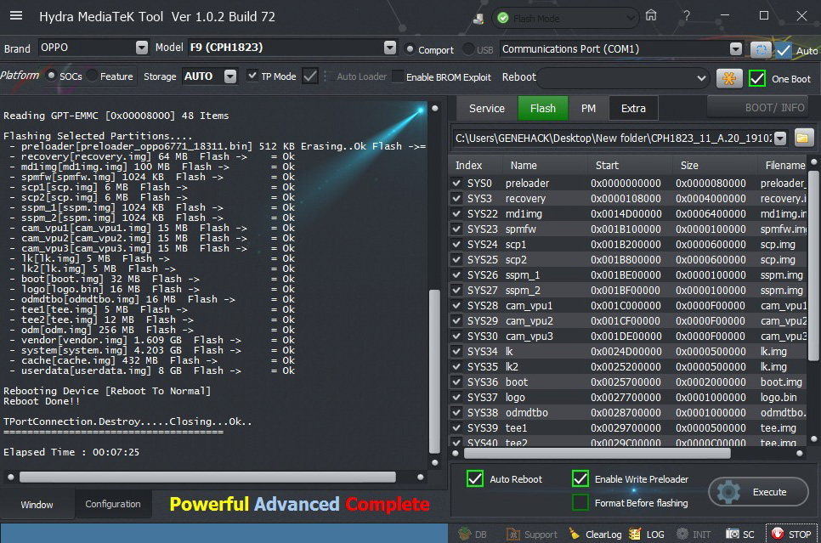Toggle the Auto Reboot checkbox

pos(475,478)
